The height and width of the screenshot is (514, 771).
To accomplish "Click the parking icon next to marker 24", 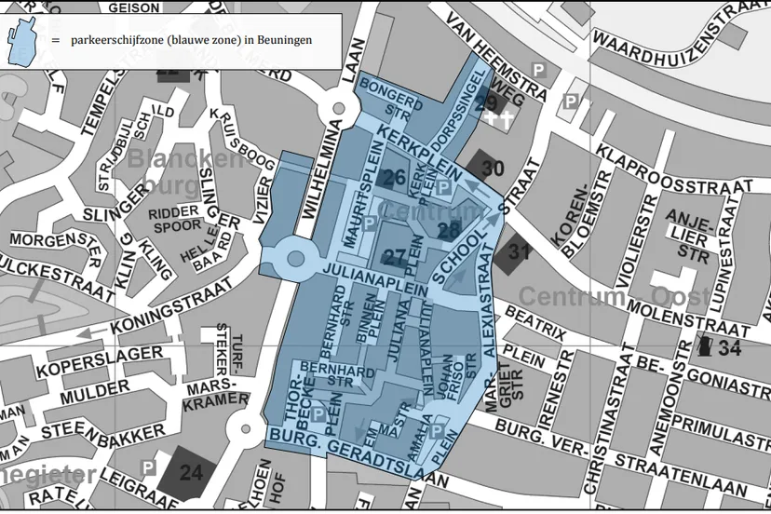I will (x=147, y=467).
